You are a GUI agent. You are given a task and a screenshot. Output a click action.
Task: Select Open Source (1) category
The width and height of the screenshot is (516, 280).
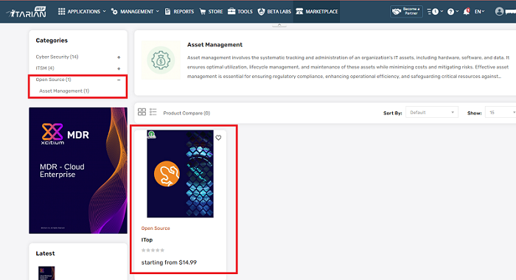[53, 80]
